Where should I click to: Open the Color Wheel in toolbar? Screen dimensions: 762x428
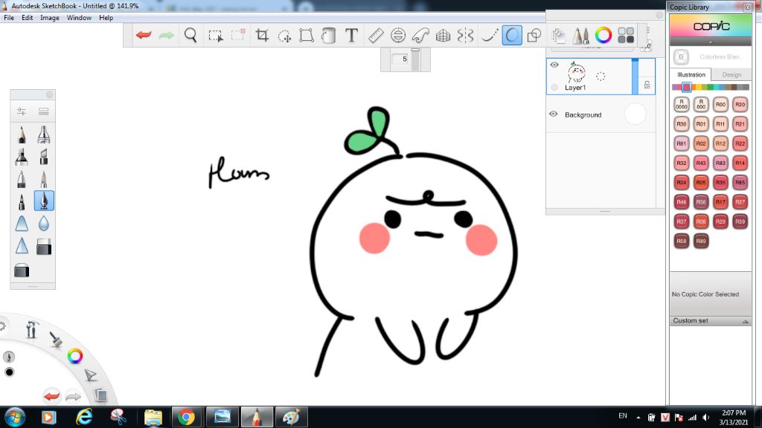coord(603,36)
